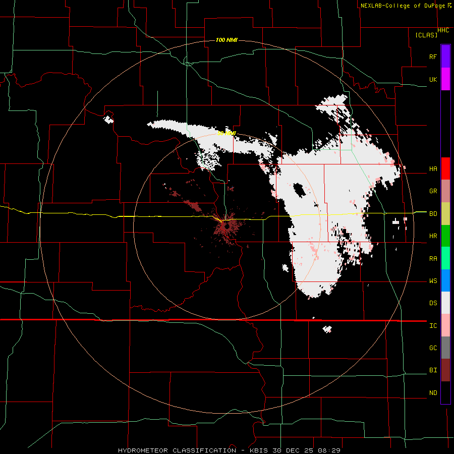
Task: Click the IC legend label
Action: pyautogui.click(x=433, y=326)
